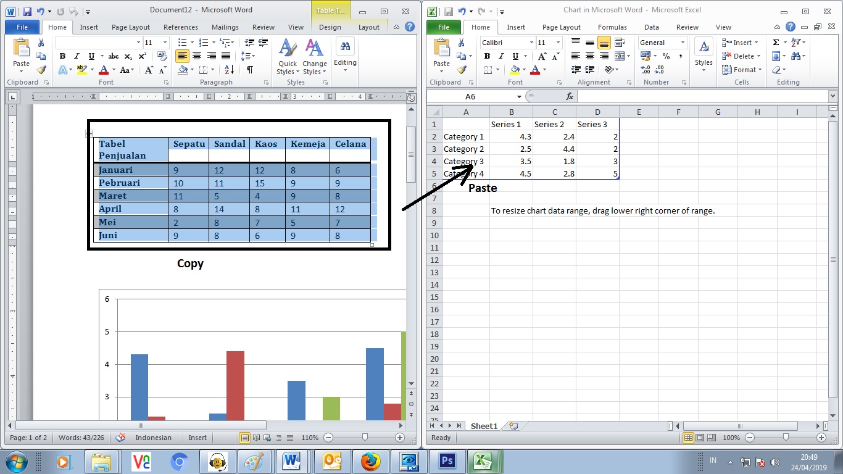The image size is (843, 474).
Task: Toggle Italic in Word Font group
Action: [x=77, y=56]
